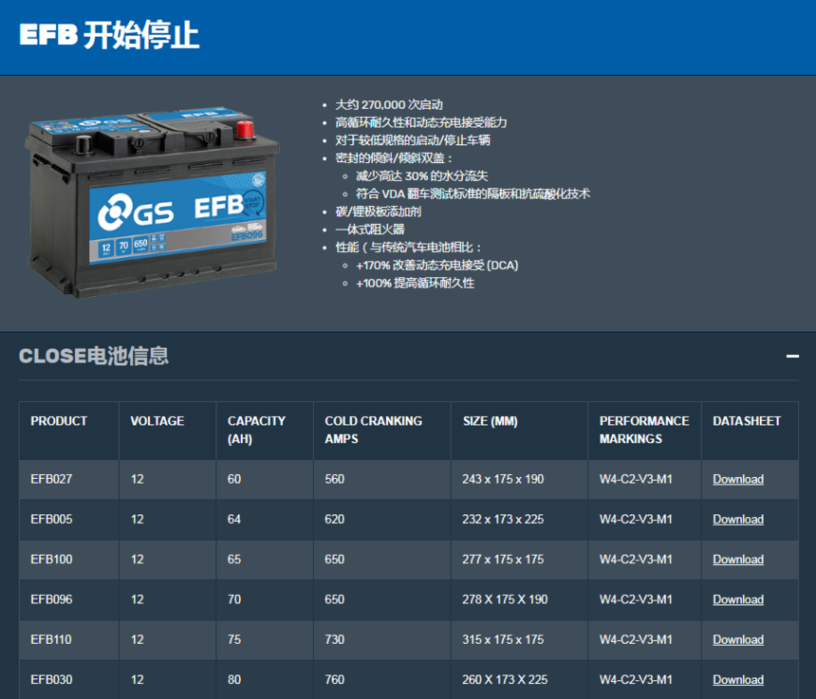Click the 减少高达 30% 的水分流失 bullet
The width and height of the screenshot is (816, 699).
click(422, 175)
